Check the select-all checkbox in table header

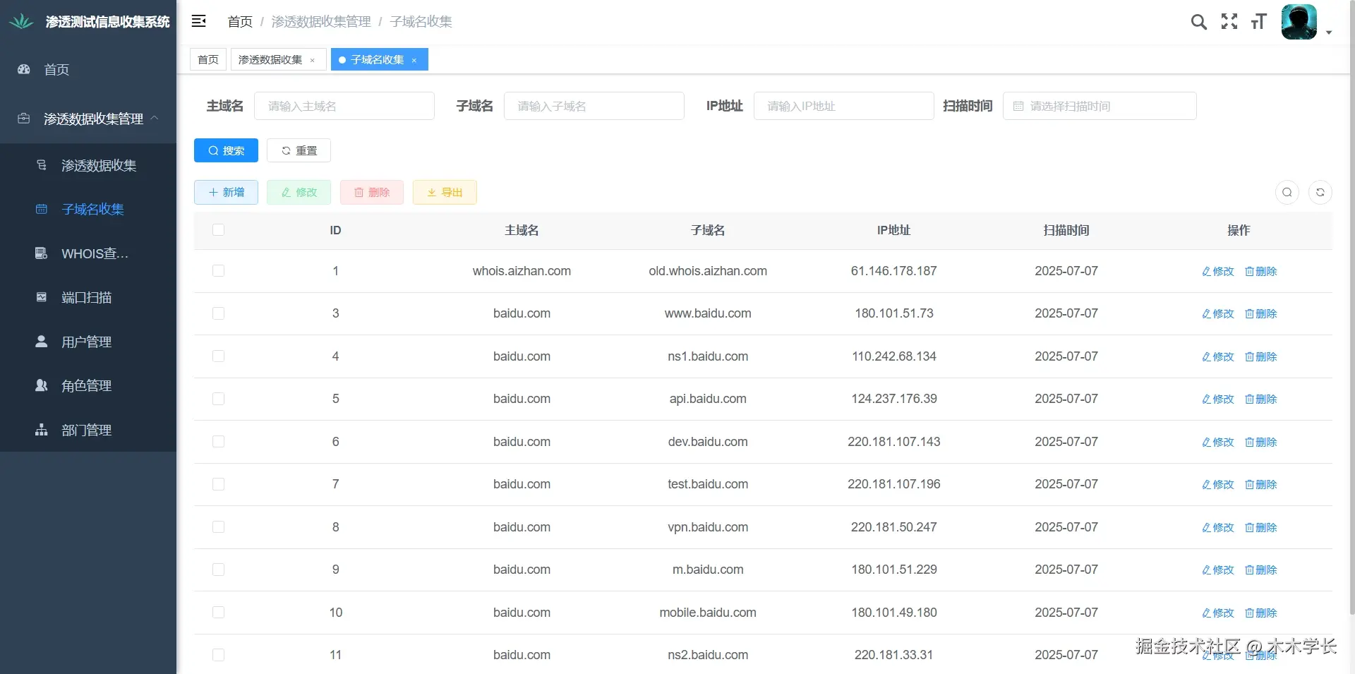pyautogui.click(x=219, y=230)
